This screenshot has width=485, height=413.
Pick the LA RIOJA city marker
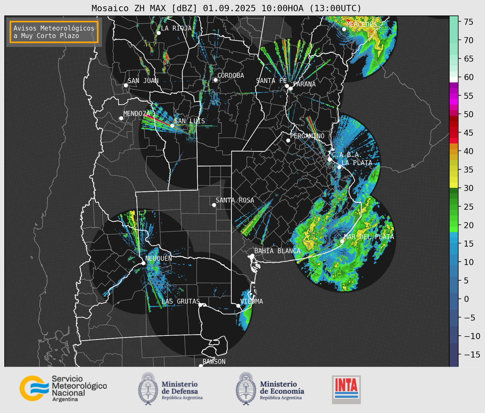pyautogui.click(x=158, y=33)
